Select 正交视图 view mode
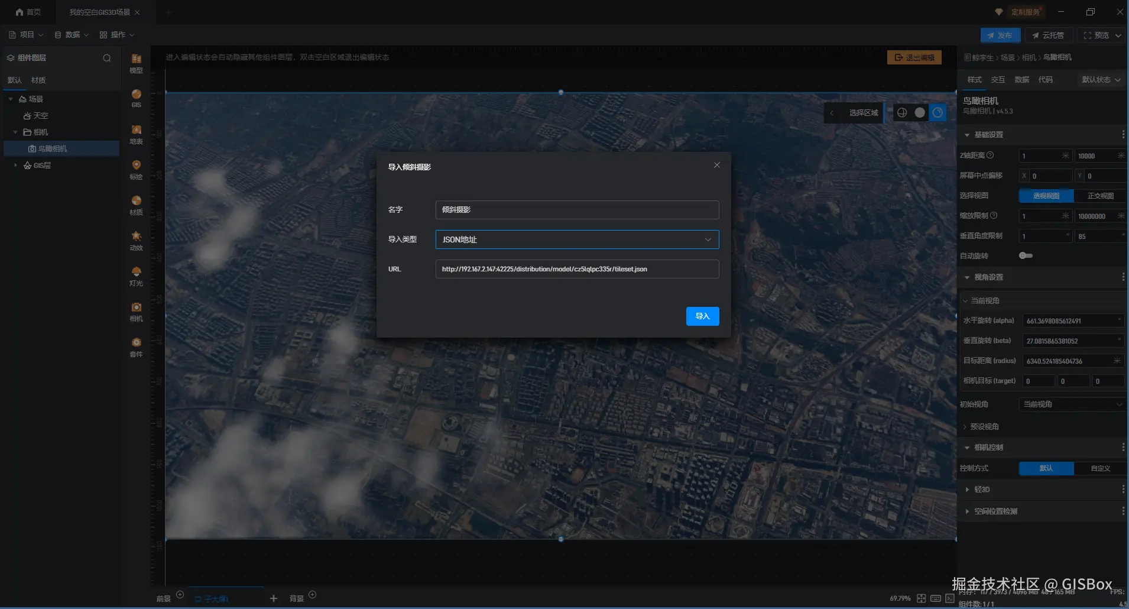The height and width of the screenshot is (609, 1129). pyautogui.click(x=1100, y=196)
